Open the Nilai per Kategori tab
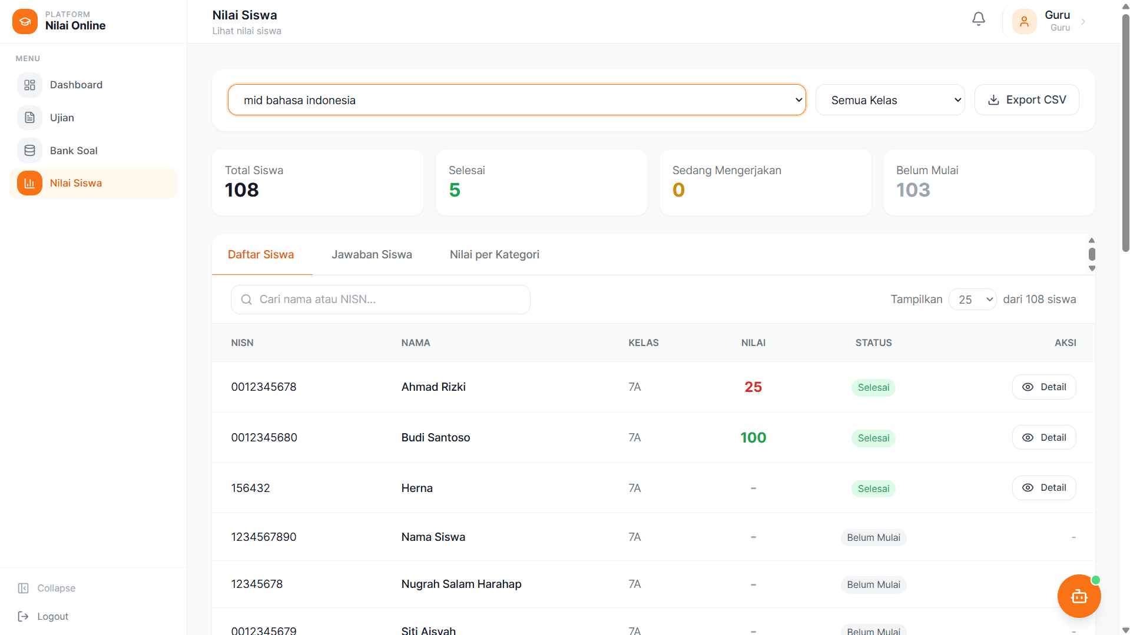This screenshot has height=635, width=1130. 494,255
